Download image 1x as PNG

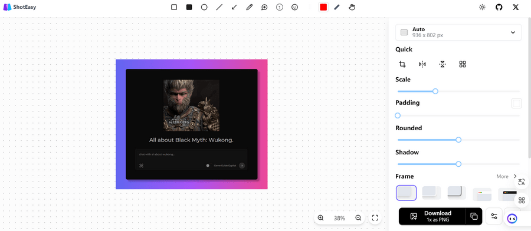[432, 216]
